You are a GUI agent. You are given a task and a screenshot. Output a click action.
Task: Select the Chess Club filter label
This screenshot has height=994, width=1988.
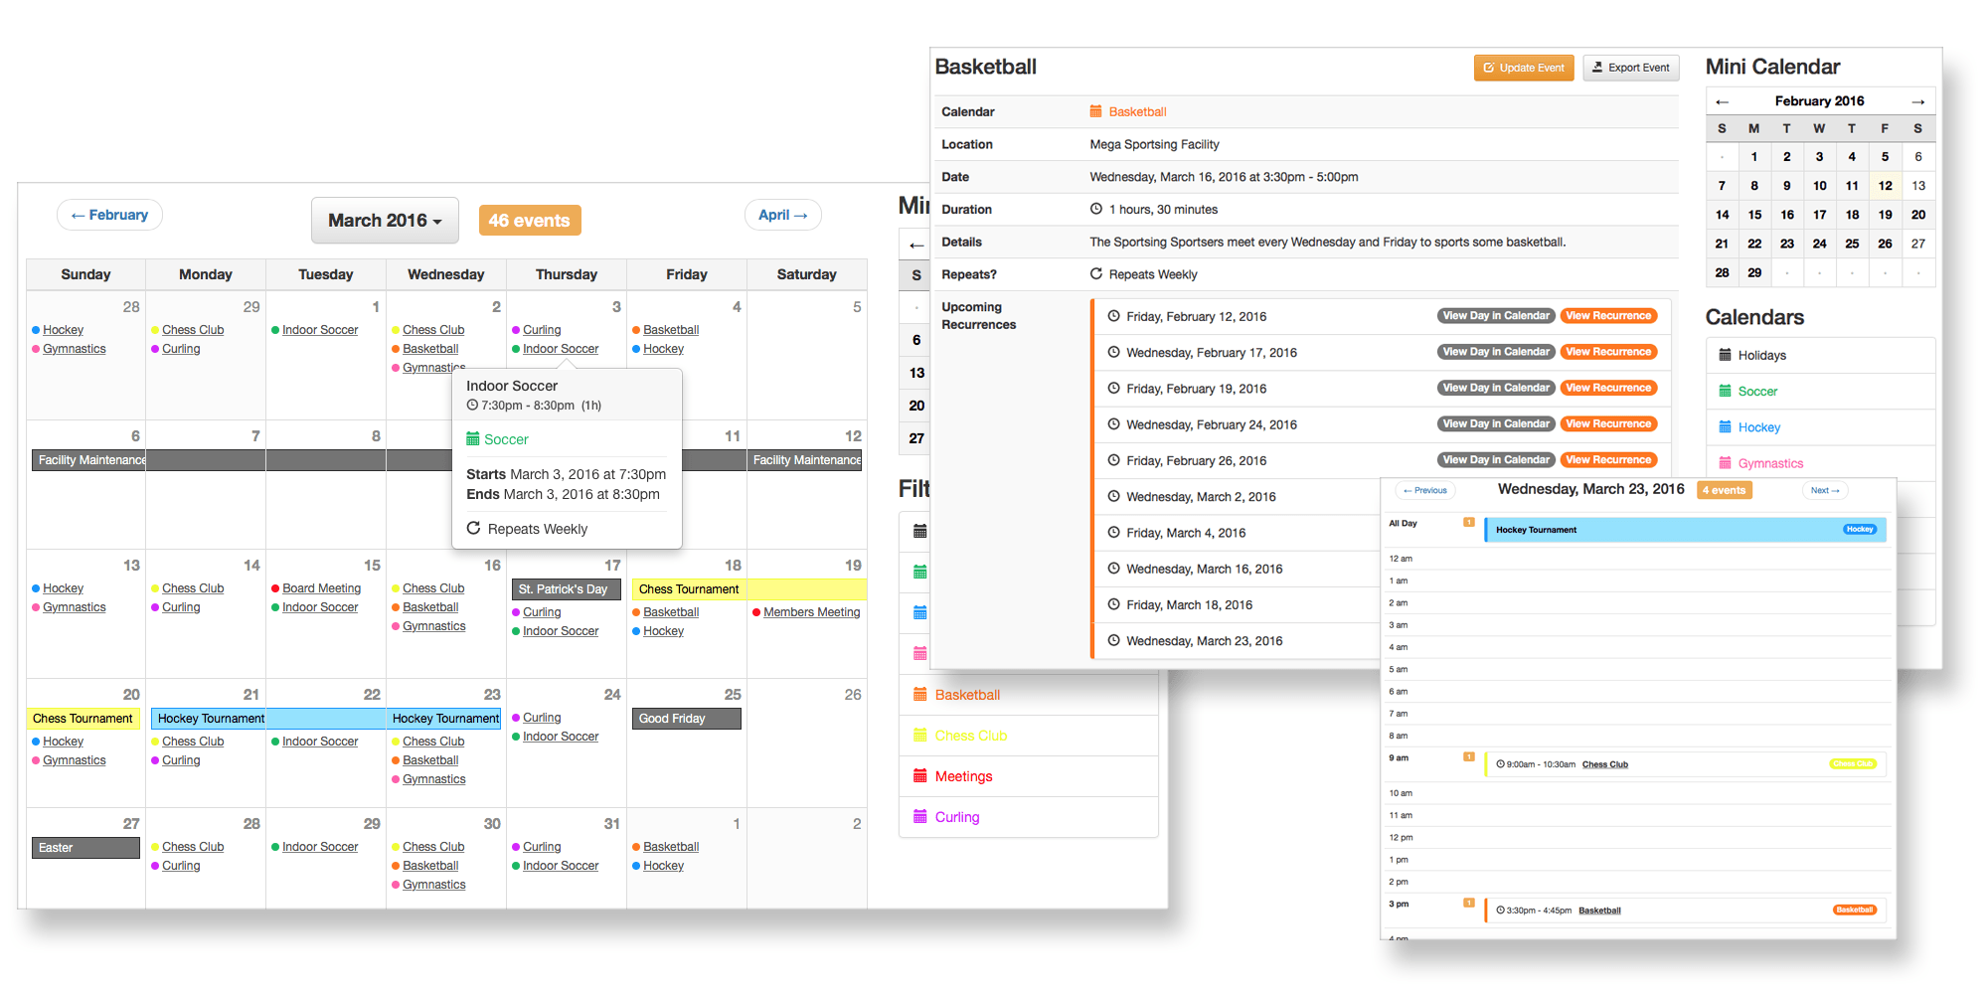(x=971, y=736)
